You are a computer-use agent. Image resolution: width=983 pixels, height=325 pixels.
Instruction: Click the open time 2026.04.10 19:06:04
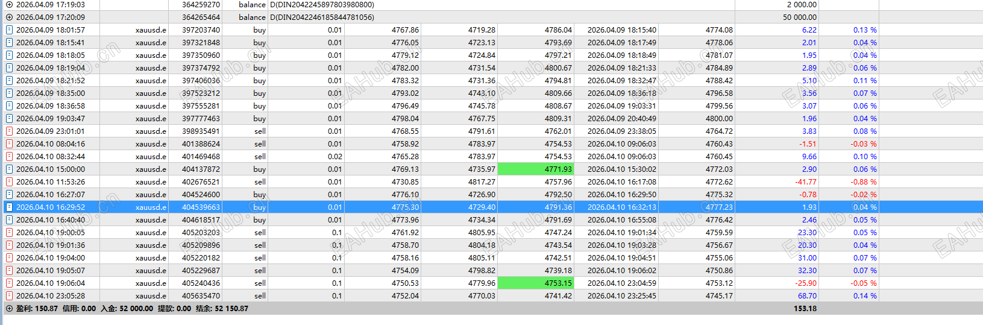pos(51,283)
